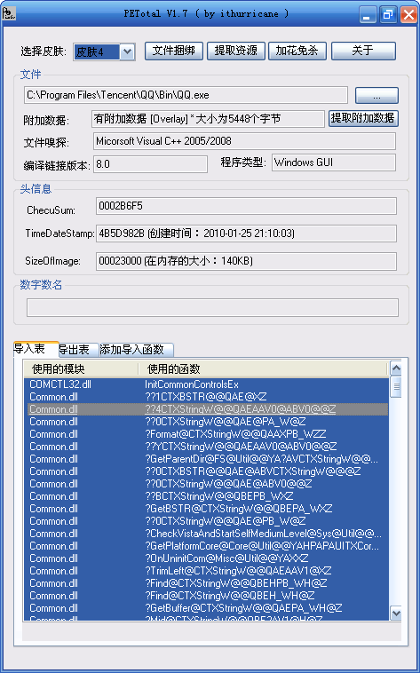Click the 提取附加数据 button

[x=363, y=118]
